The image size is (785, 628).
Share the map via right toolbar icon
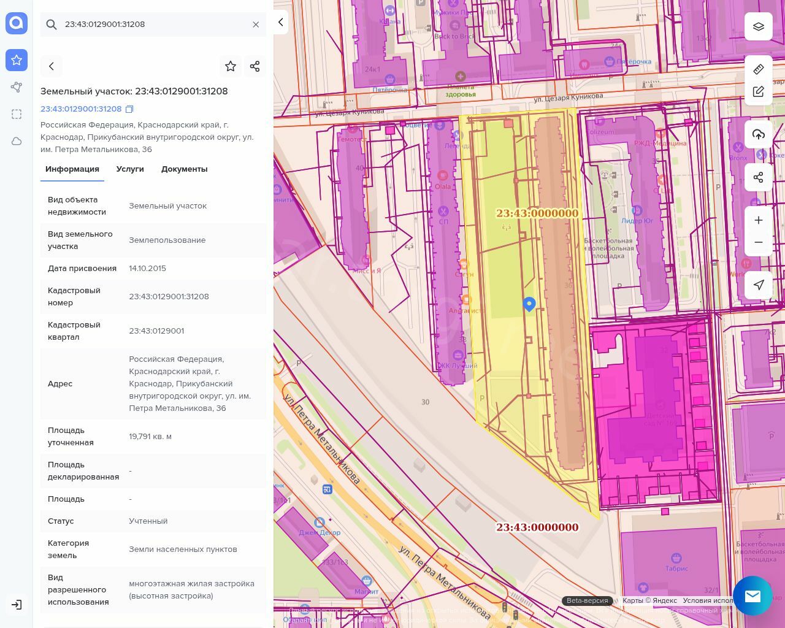pyautogui.click(x=758, y=177)
